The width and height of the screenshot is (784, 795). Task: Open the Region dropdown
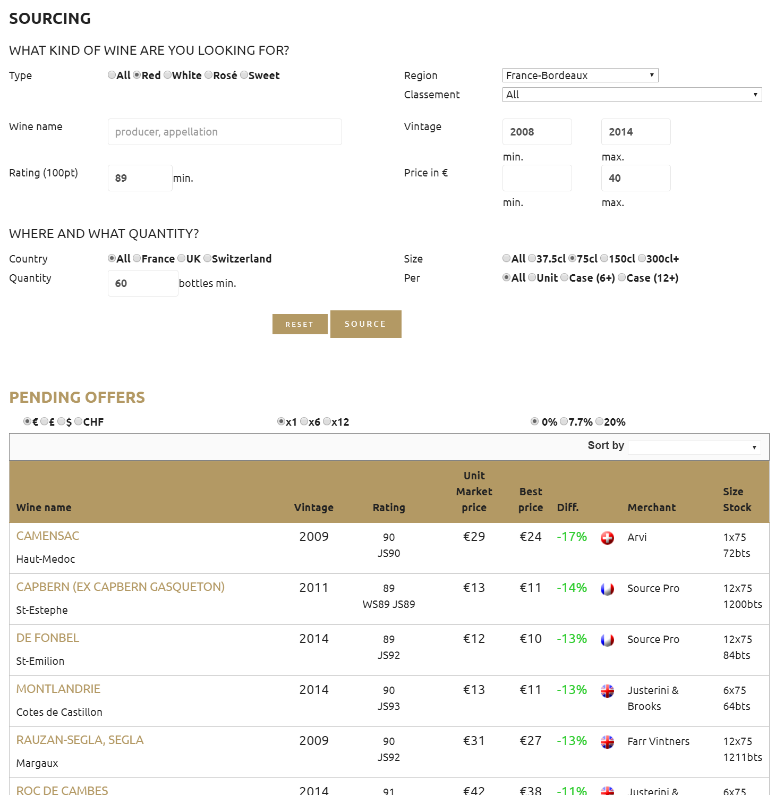click(x=580, y=75)
